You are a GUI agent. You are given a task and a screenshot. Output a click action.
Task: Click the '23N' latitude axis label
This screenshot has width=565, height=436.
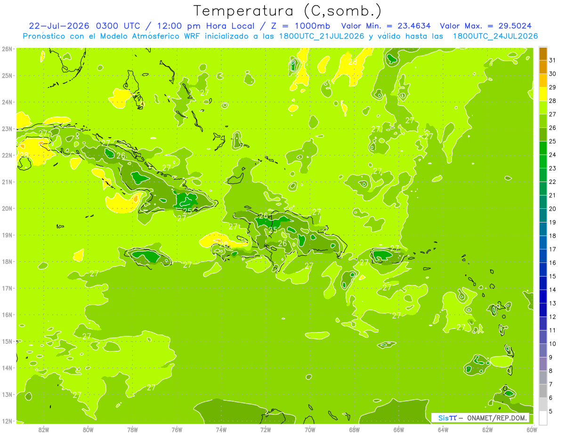(7, 128)
